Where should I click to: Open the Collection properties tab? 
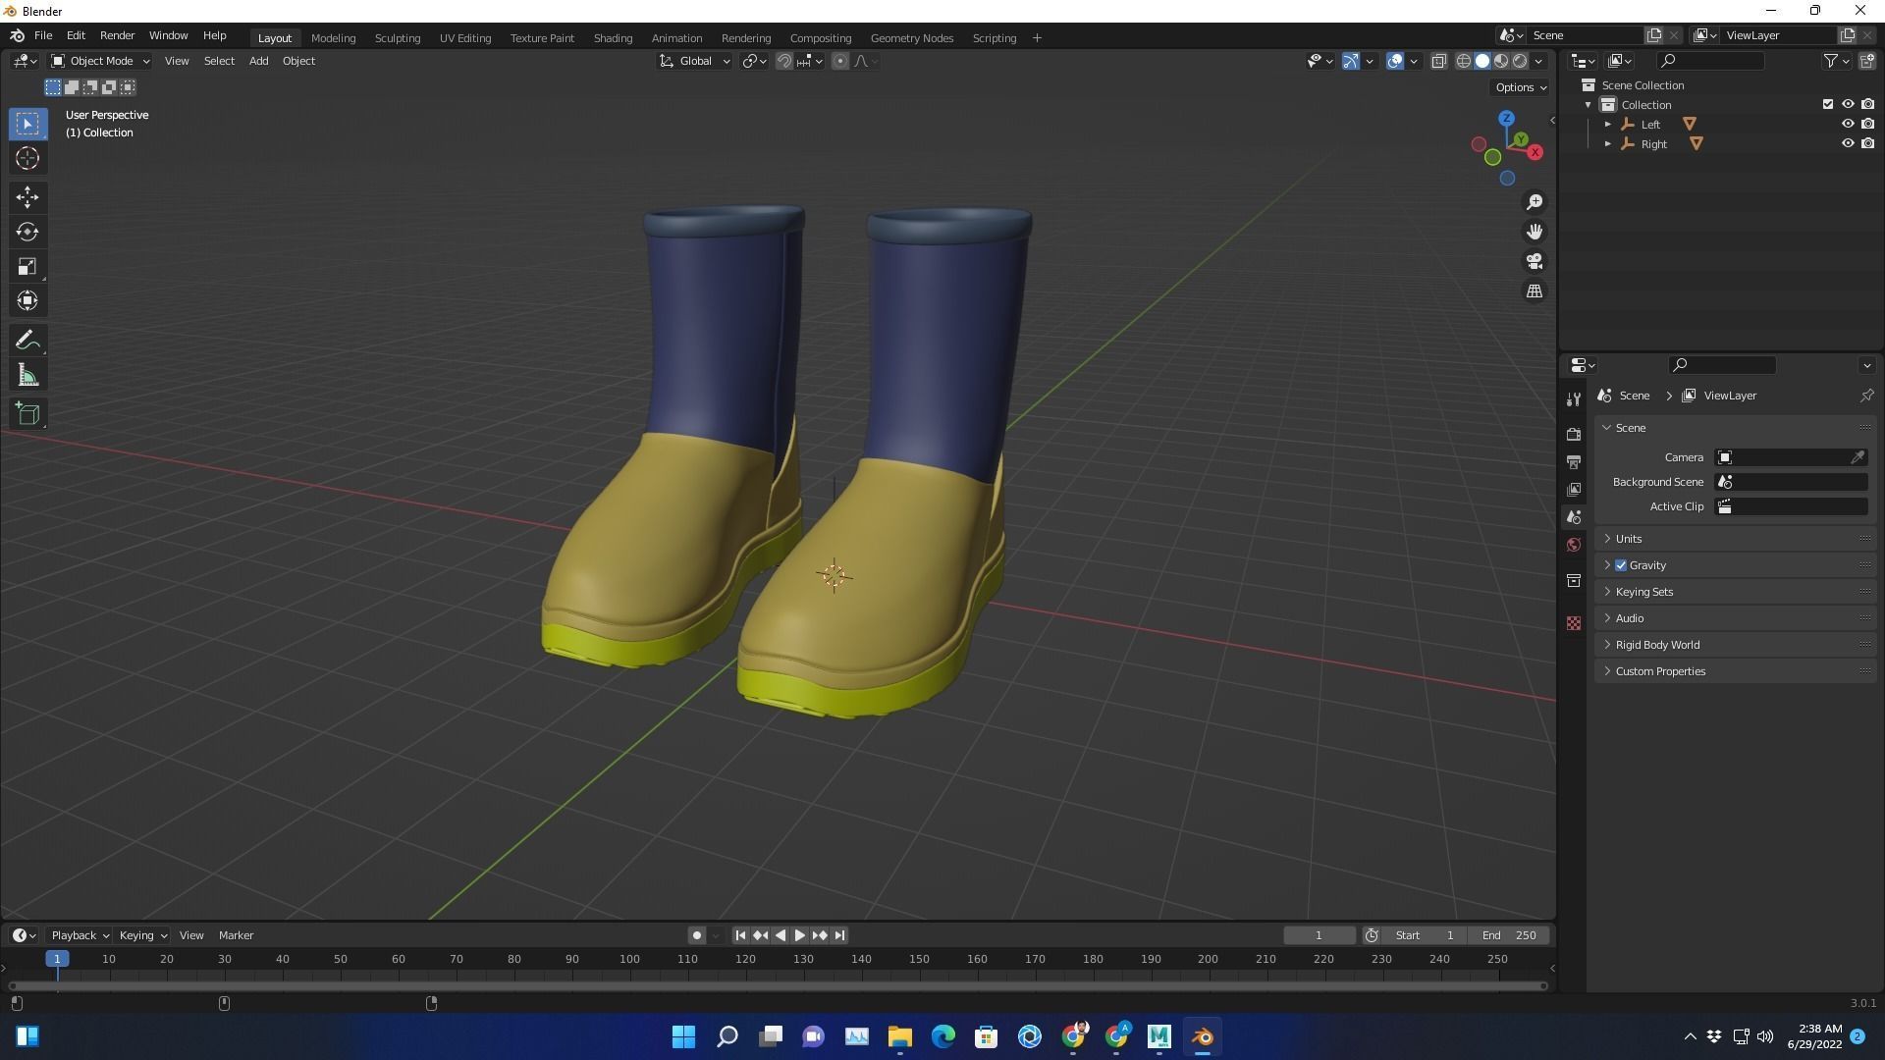click(1574, 580)
